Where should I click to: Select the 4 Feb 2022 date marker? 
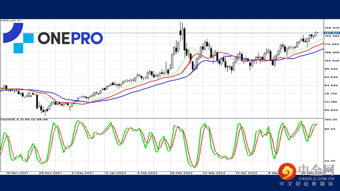[x=147, y=173]
